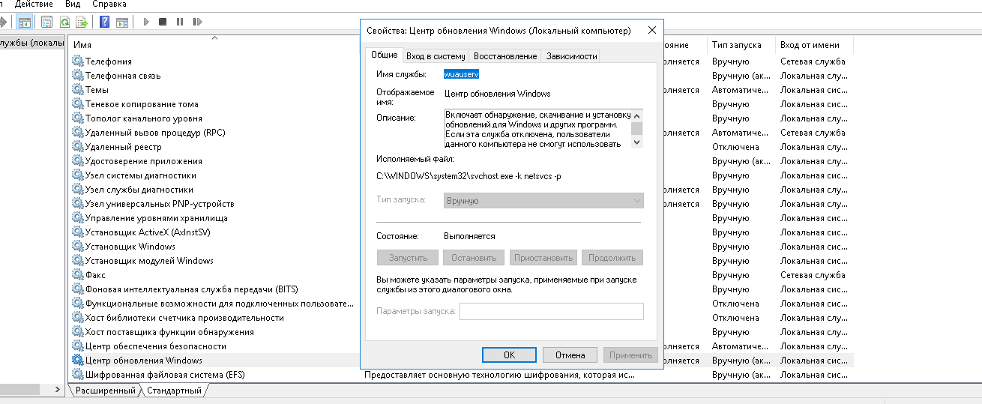Click the wuauserv service name field

462,74
